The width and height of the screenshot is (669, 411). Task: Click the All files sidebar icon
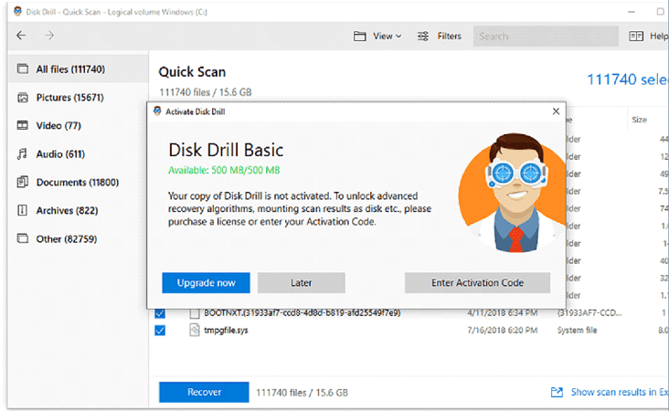click(23, 68)
